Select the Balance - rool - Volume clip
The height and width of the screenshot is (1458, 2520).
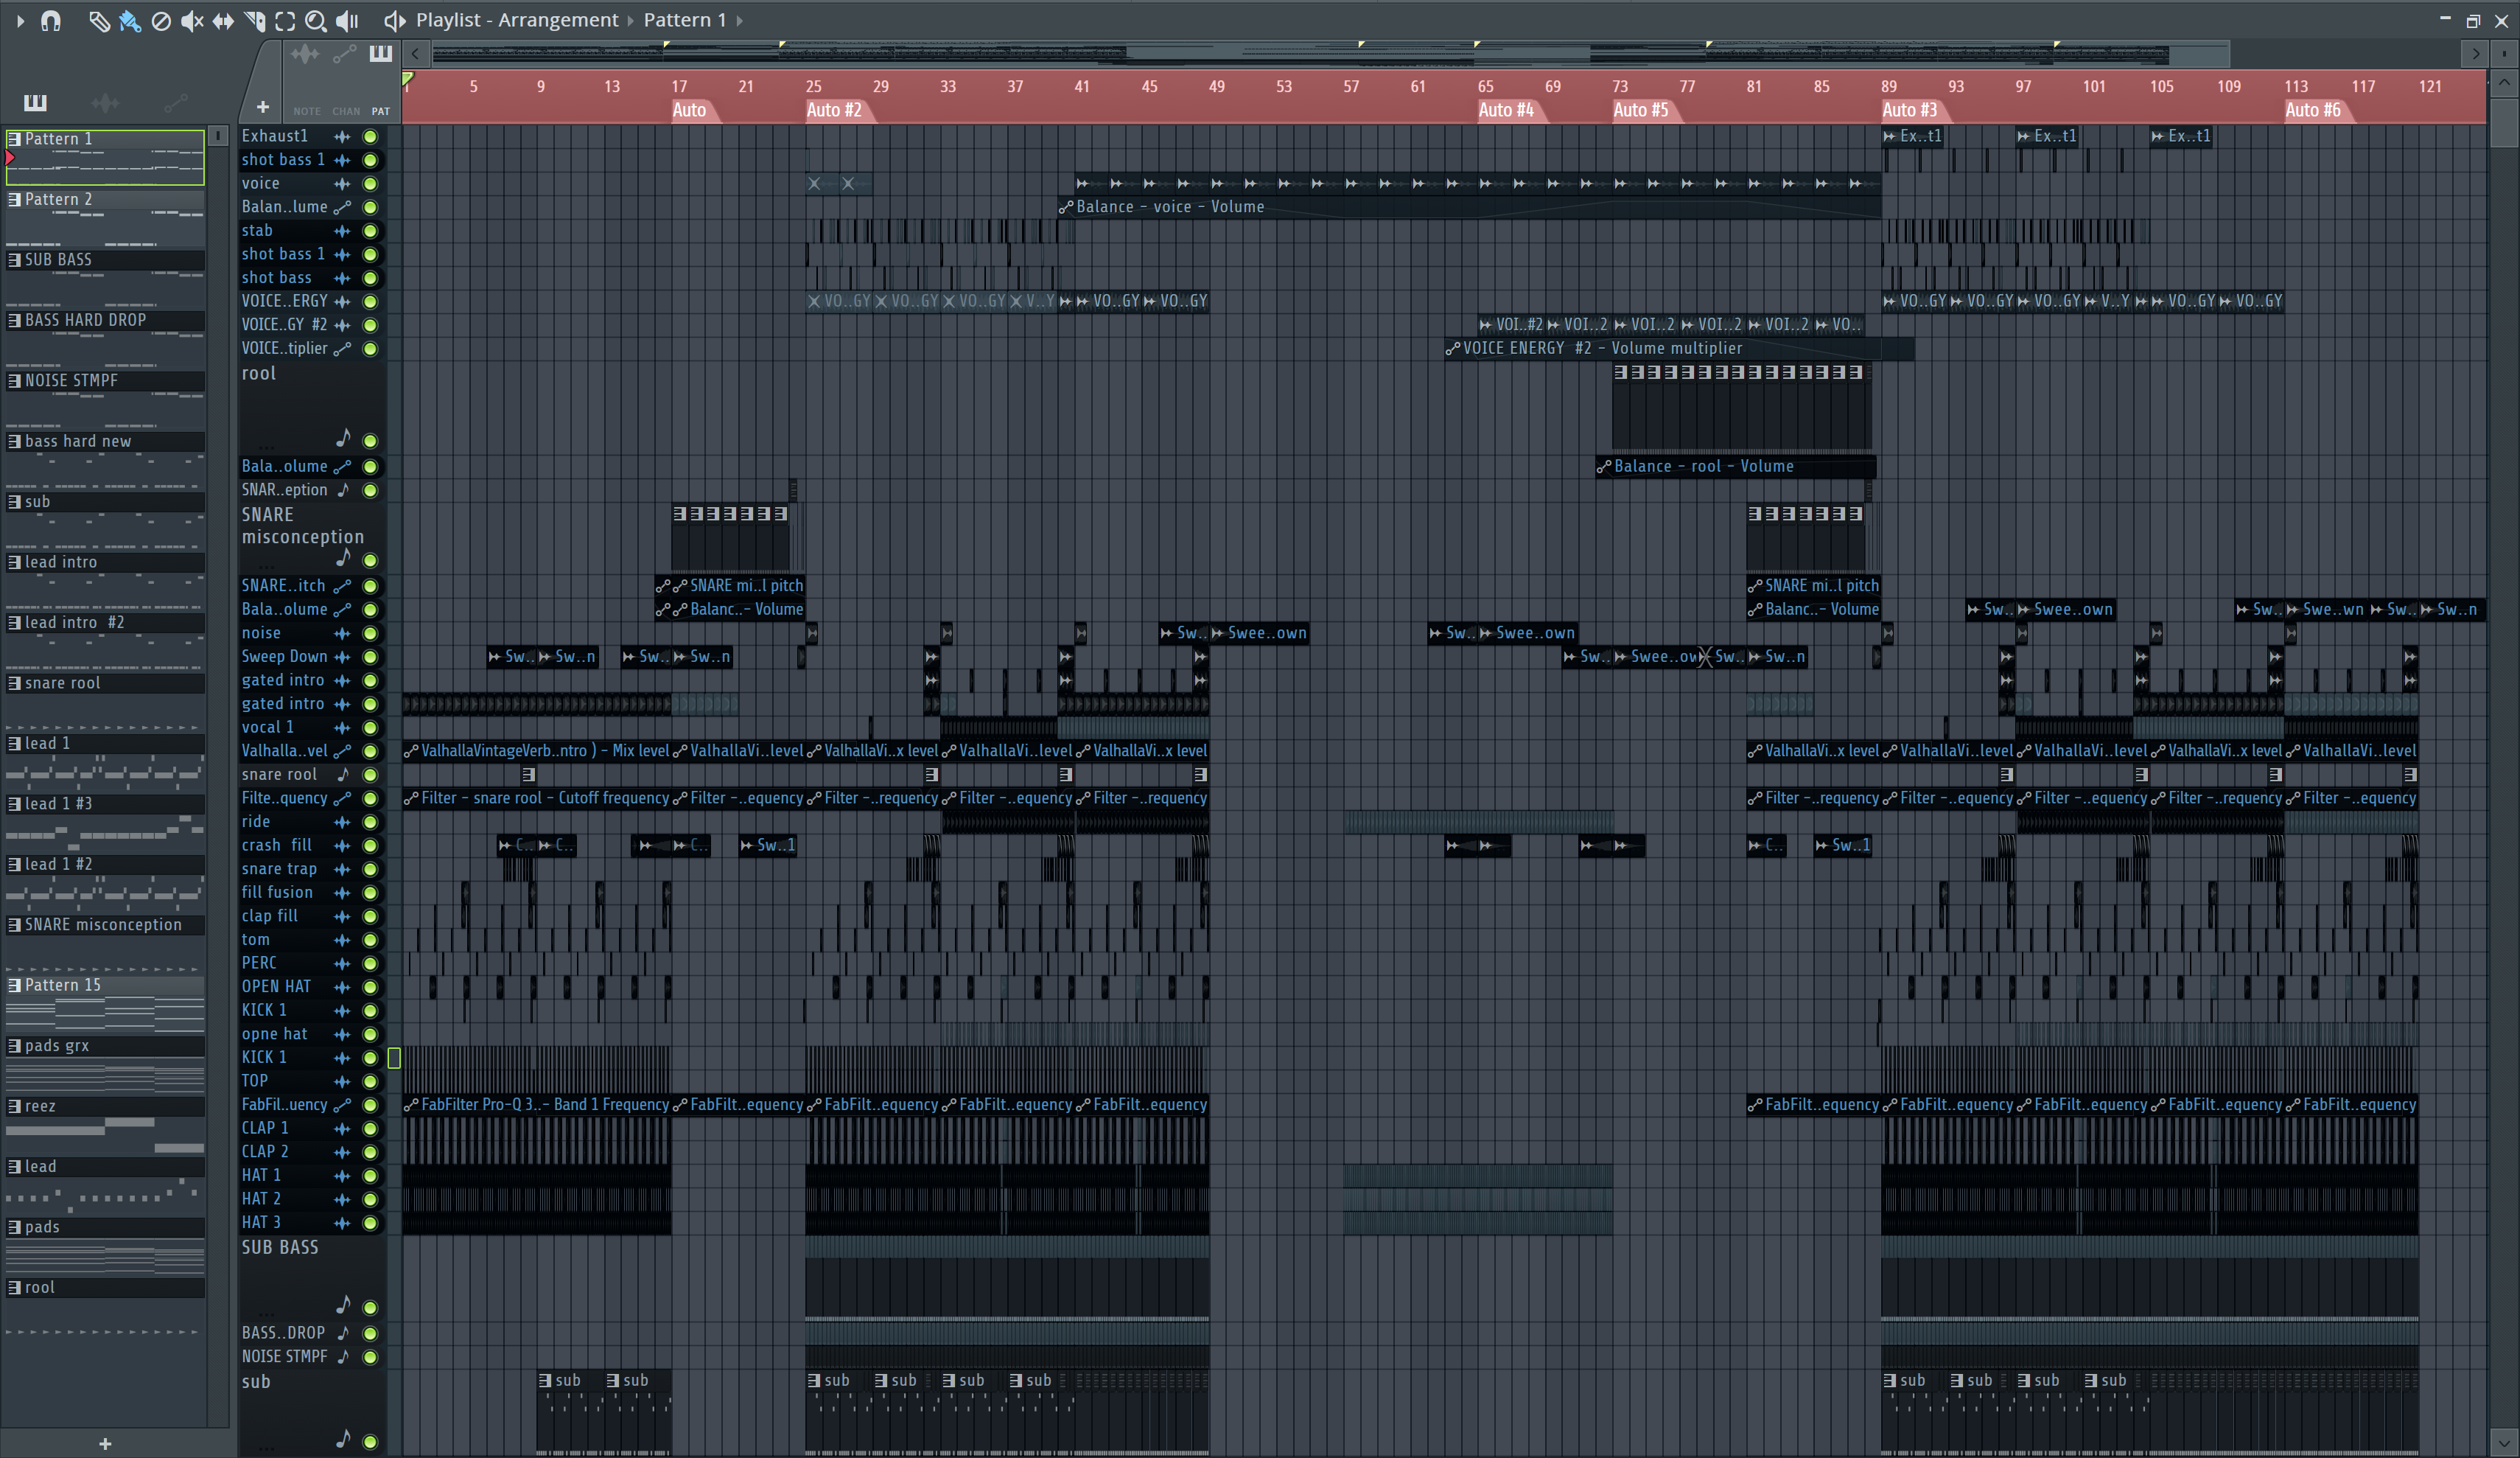pyautogui.click(x=1736, y=467)
